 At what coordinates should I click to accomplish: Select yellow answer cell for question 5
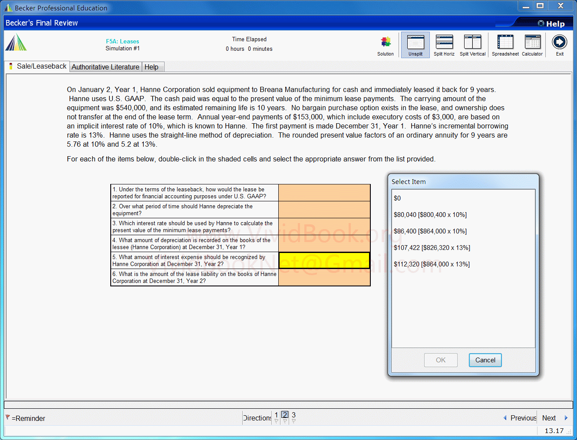tap(324, 260)
